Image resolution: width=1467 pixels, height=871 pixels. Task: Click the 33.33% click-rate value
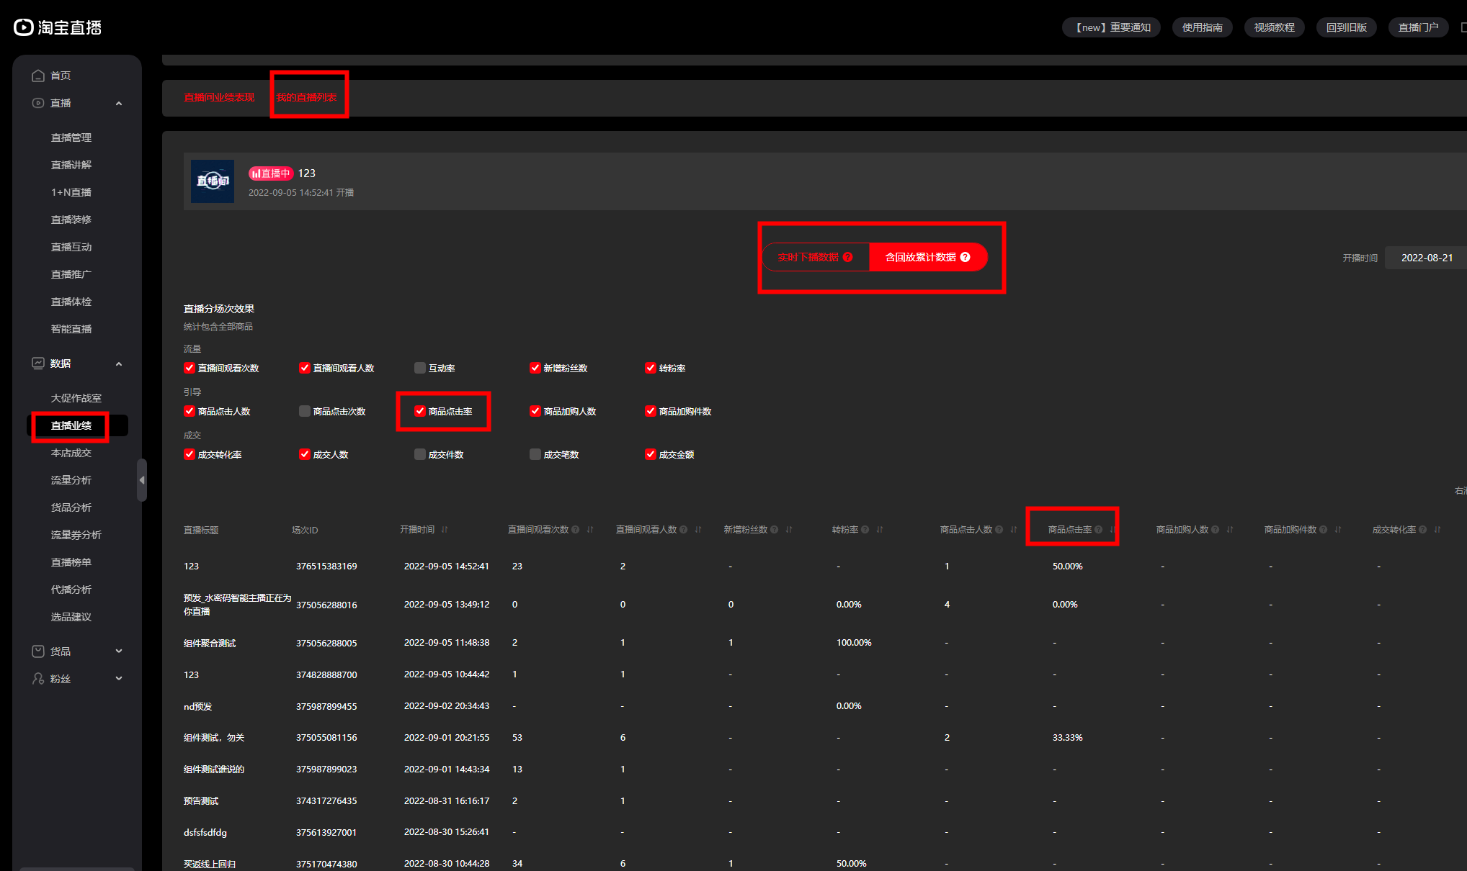coord(1067,738)
